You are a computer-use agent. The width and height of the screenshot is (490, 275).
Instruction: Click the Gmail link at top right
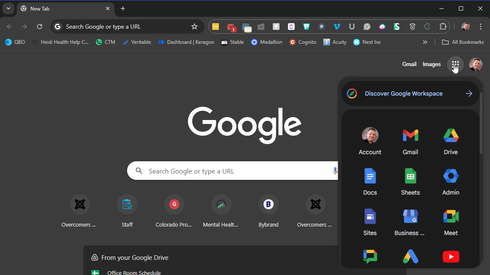click(x=409, y=64)
